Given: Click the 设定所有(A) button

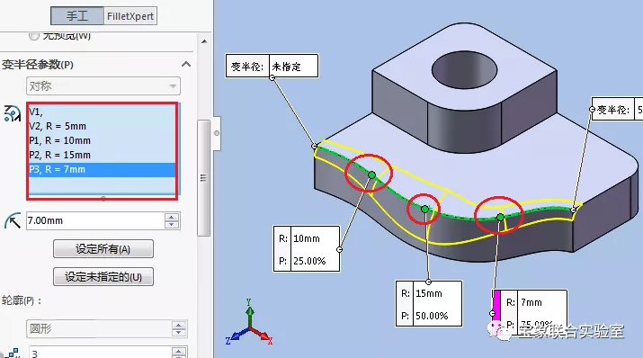Looking at the screenshot, I should pos(103,249).
